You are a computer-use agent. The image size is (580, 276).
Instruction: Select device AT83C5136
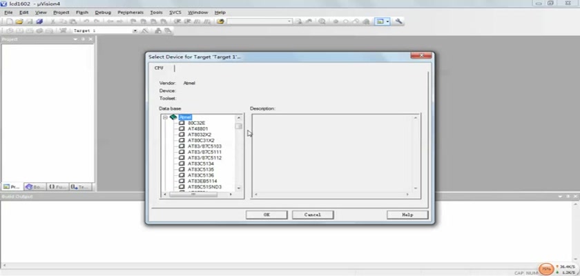coord(201,175)
